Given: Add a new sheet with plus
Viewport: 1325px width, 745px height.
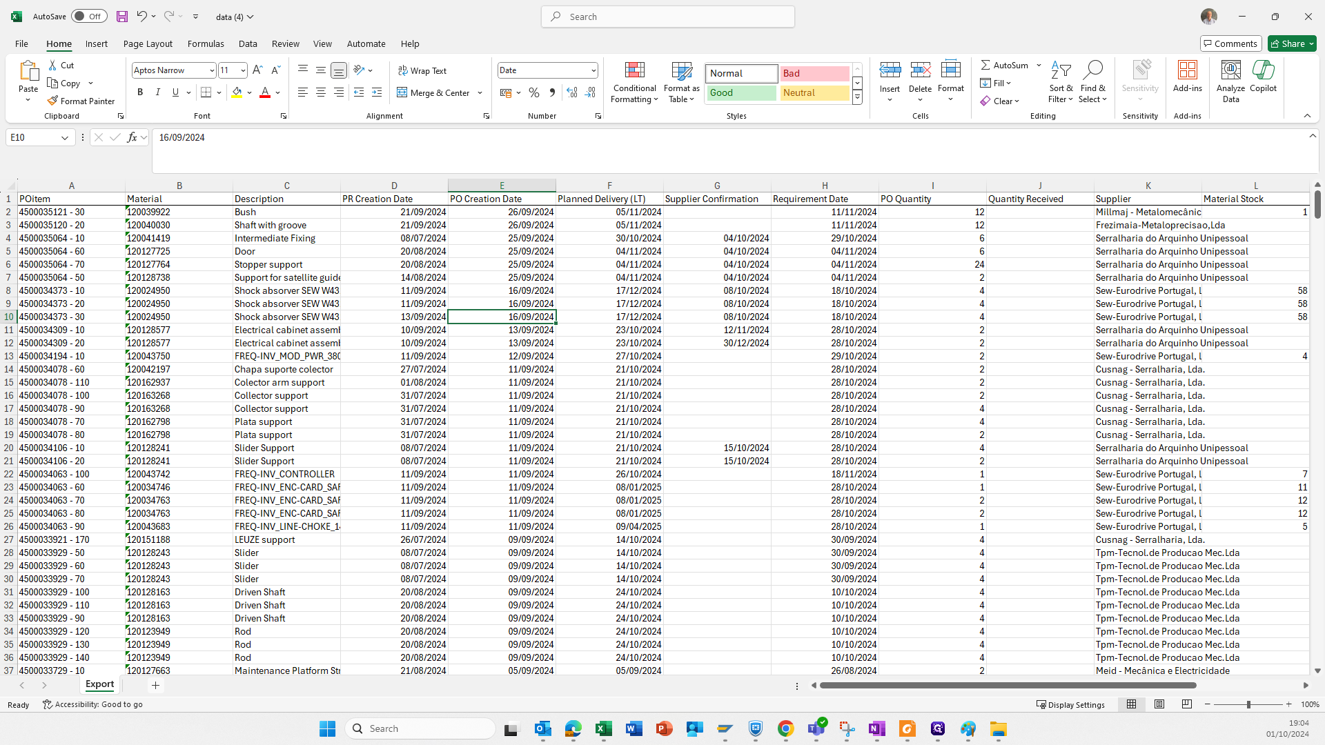Looking at the screenshot, I should click(x=155, y=685).
